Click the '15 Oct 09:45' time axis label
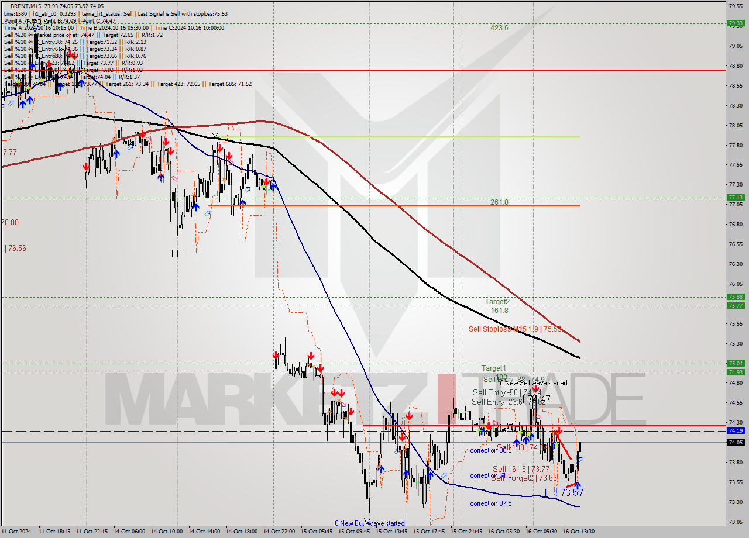Screen dimensions: 749x538 click(354, 532)
